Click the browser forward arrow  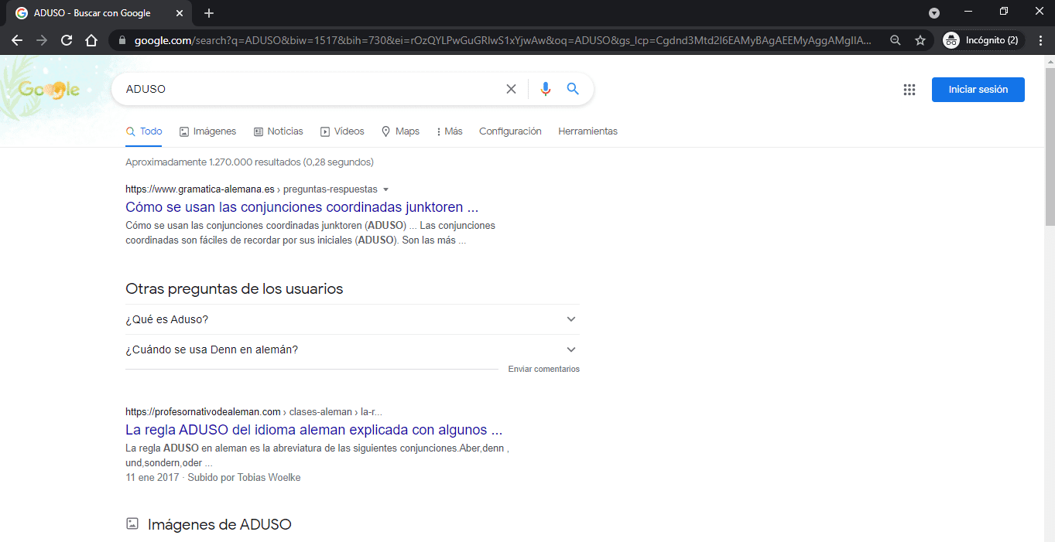(x=42, y=40)
